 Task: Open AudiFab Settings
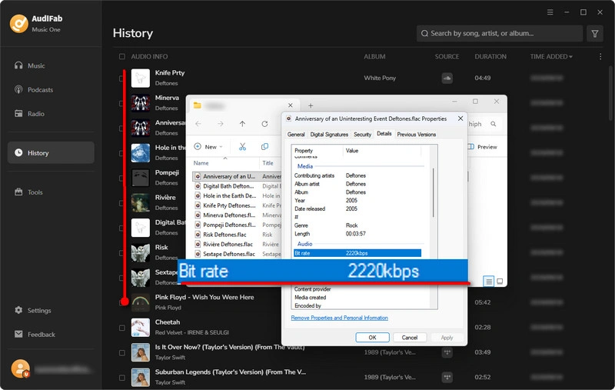click(x=33, y=310)
